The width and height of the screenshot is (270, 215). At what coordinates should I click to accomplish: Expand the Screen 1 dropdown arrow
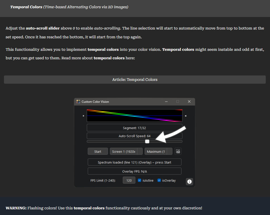(x=140, y=151)
